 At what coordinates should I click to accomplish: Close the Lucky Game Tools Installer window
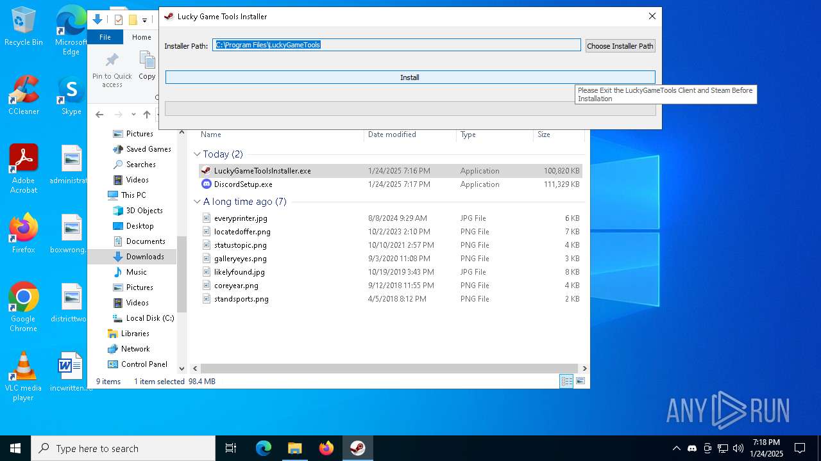click(652, 16)
